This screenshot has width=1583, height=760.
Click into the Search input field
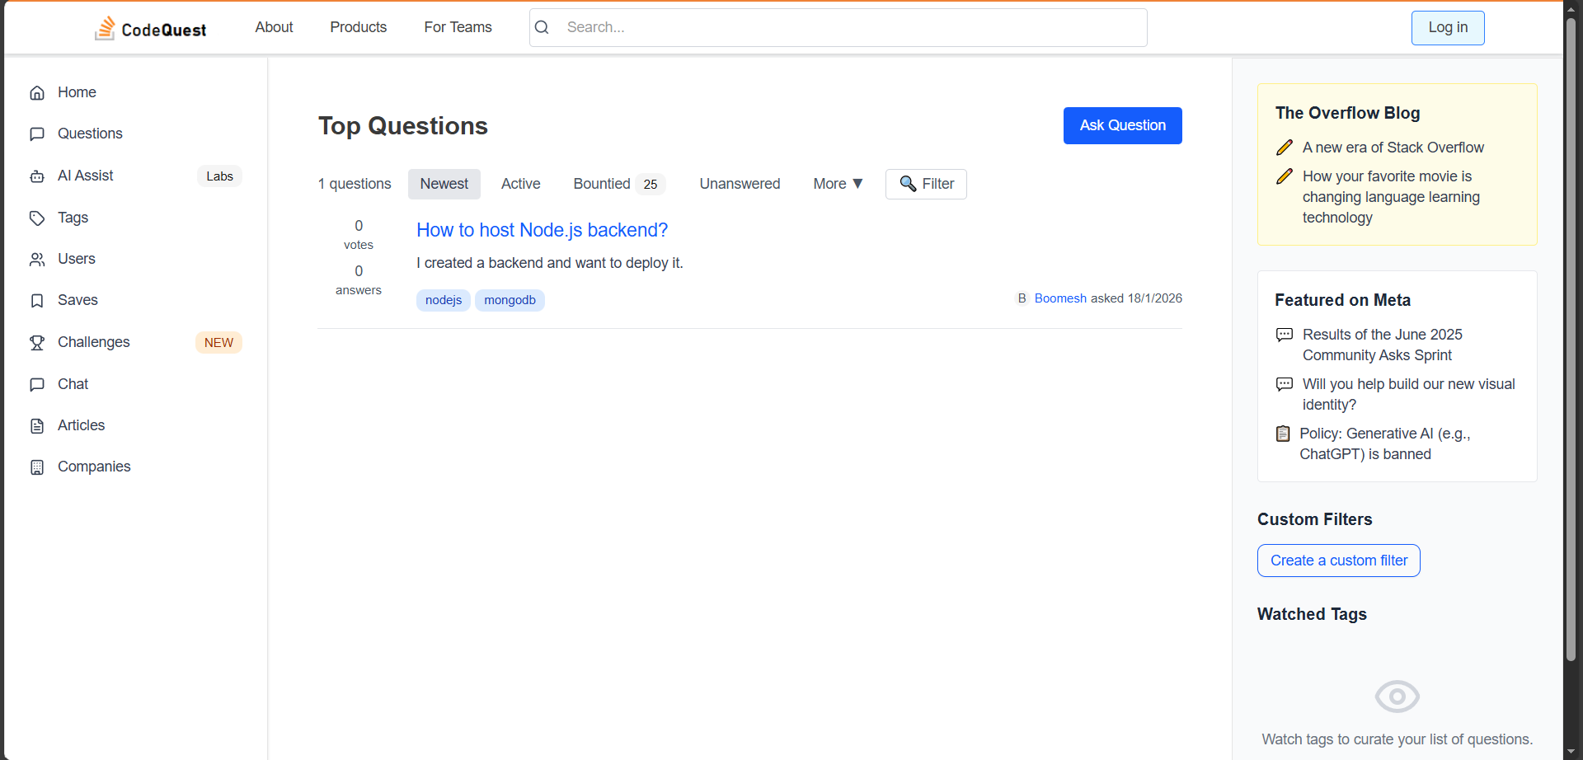pyautogui.click(x=849, y=27)
